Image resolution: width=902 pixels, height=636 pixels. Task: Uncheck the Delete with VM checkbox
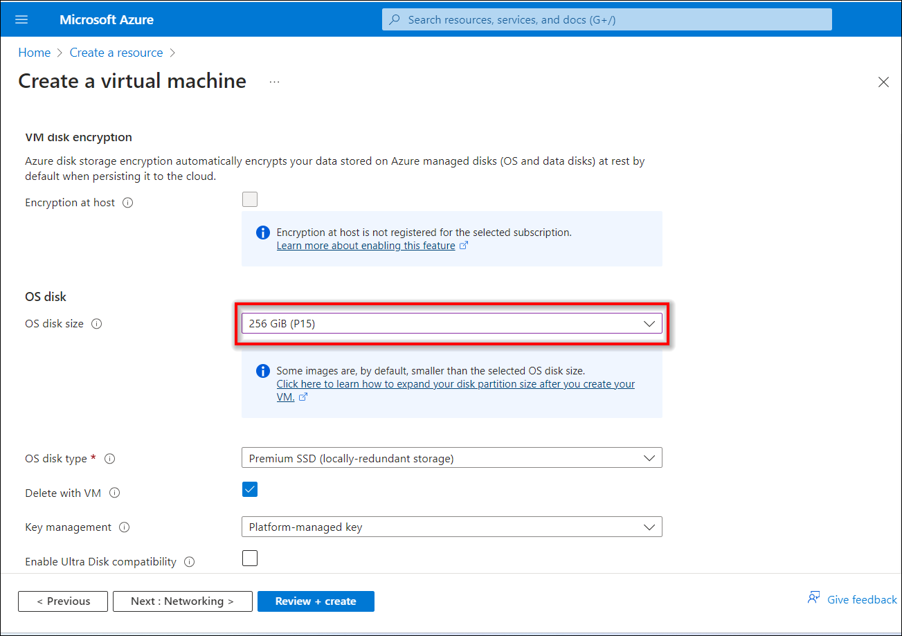coord(250,489)
